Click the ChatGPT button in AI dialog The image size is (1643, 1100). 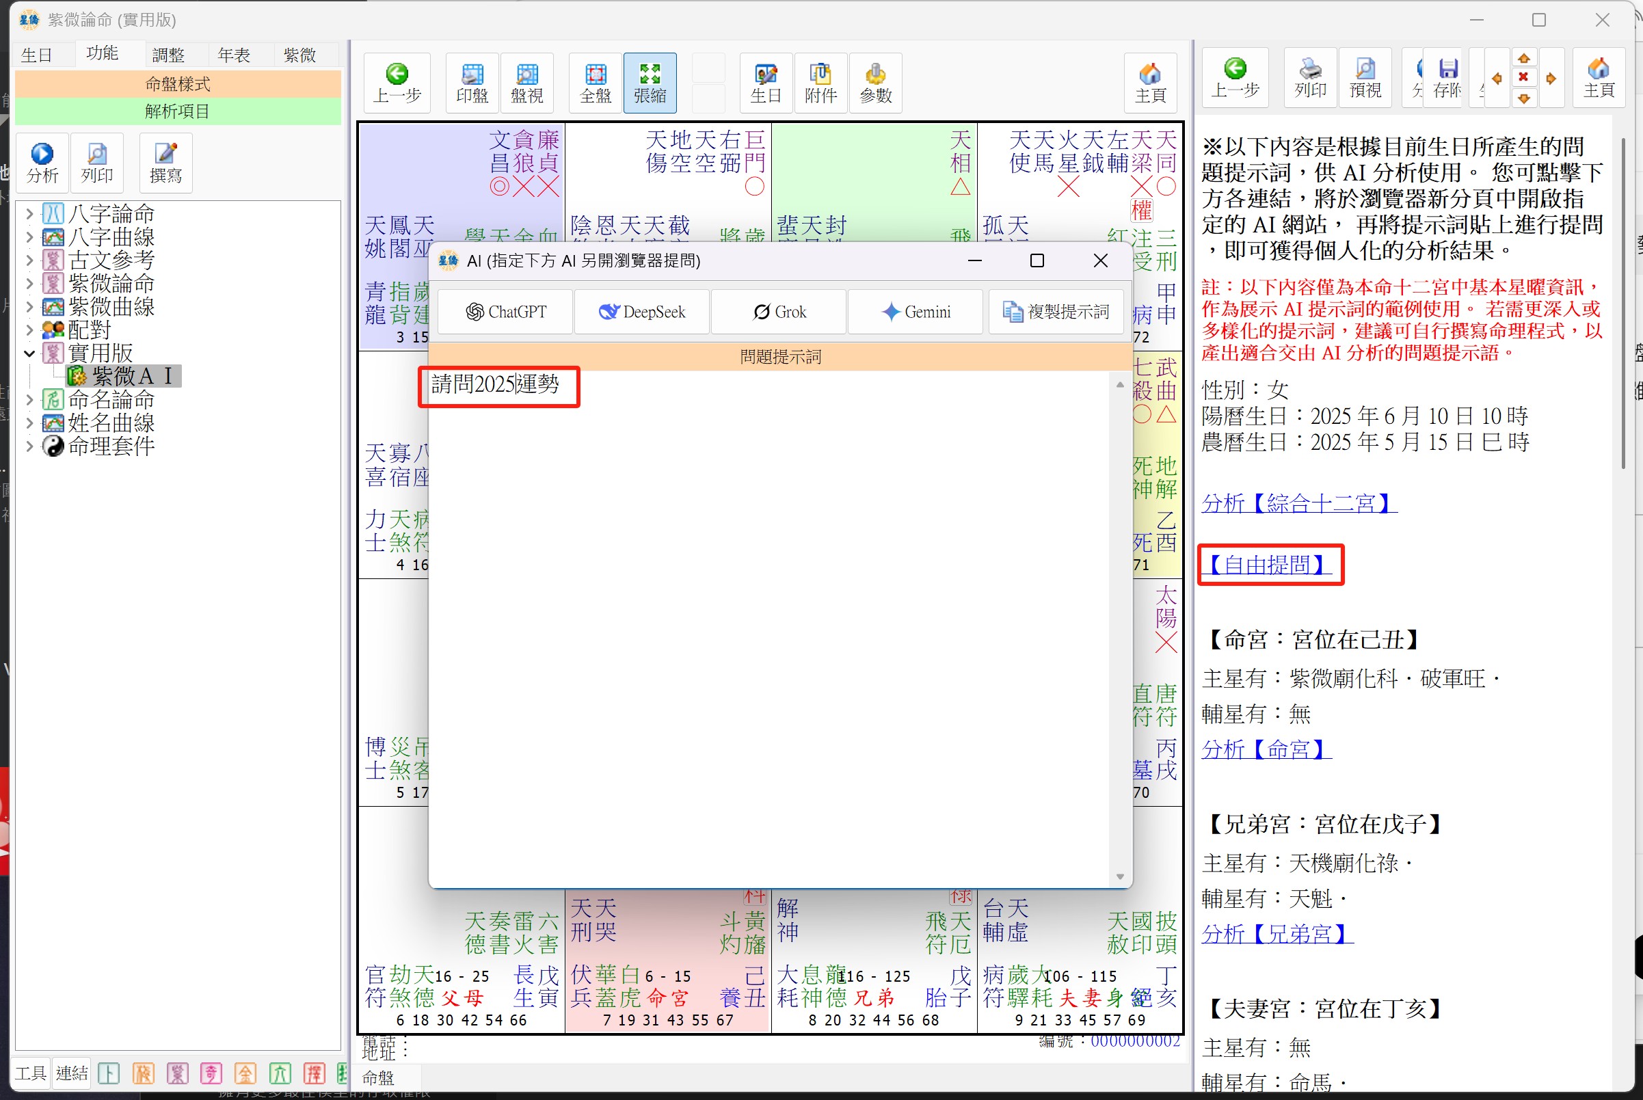pyautogui.click(x=505, y=312)
